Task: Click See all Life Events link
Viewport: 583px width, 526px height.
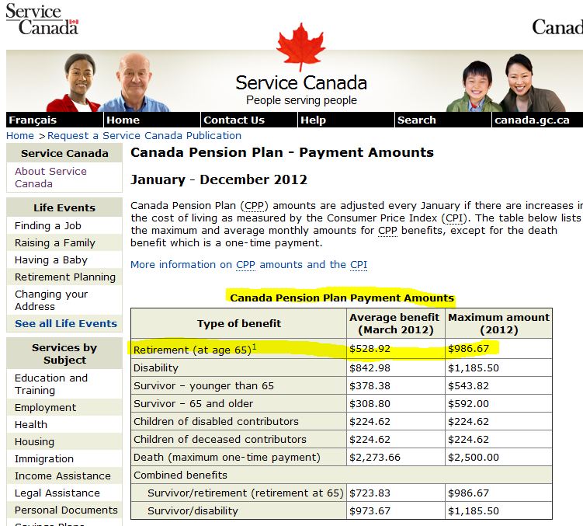Action: click(66, 323)
